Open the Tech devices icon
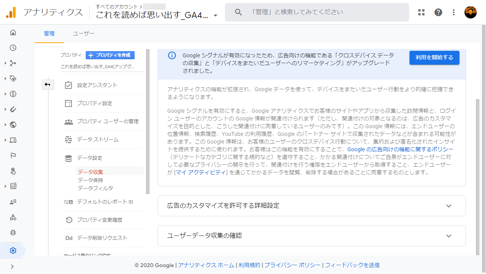486x274 pixels. pyautogui.click(x=13, y=140)
